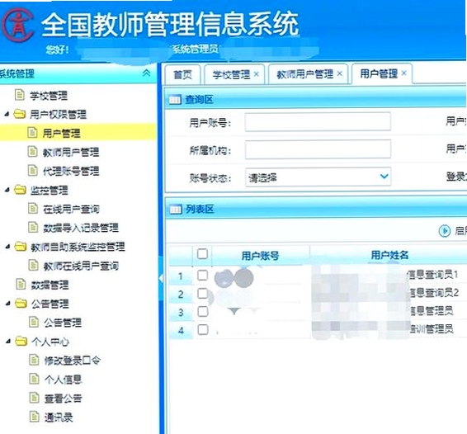The width and height of the screenshot is (467, 434).
Task: Collapse the 监控管理 tree node arrow
Action: [7, 190]
